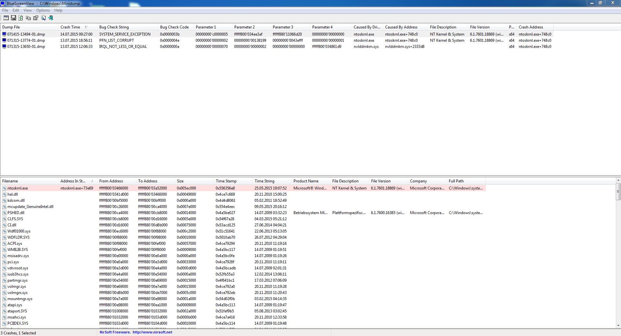
Task: Sort drivers by Company header
Action: pos(427,181)
